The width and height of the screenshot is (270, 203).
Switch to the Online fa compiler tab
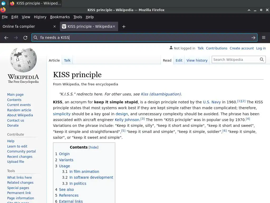coord(29,26)
